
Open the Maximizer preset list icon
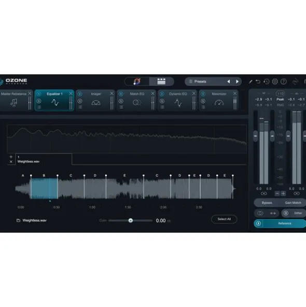coord(203,108)
